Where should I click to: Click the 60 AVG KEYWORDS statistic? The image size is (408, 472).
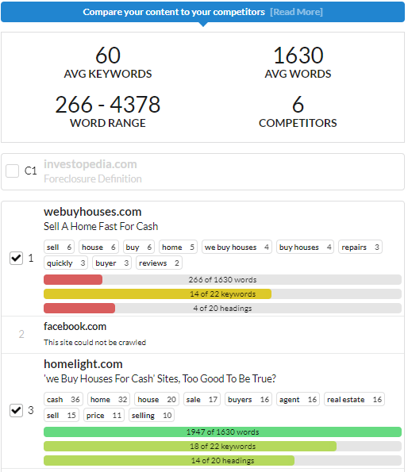(108, 63)
